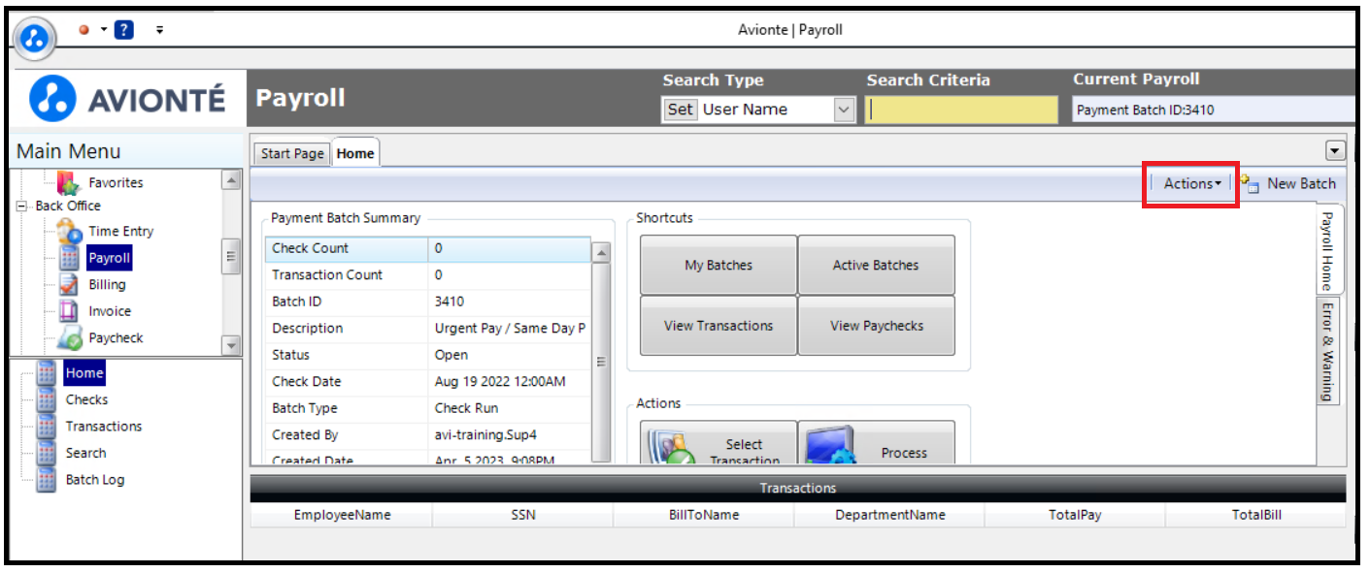Screen dimensions: 1370x573
Task: Open the Billing menu icon
Action: 69,284
